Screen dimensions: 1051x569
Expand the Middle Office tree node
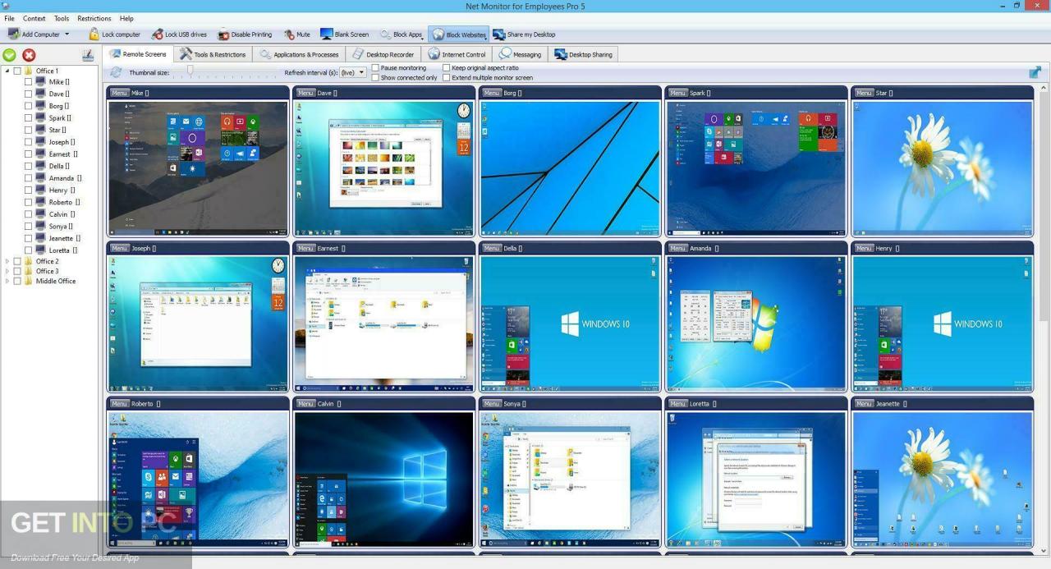pos(7,281)
